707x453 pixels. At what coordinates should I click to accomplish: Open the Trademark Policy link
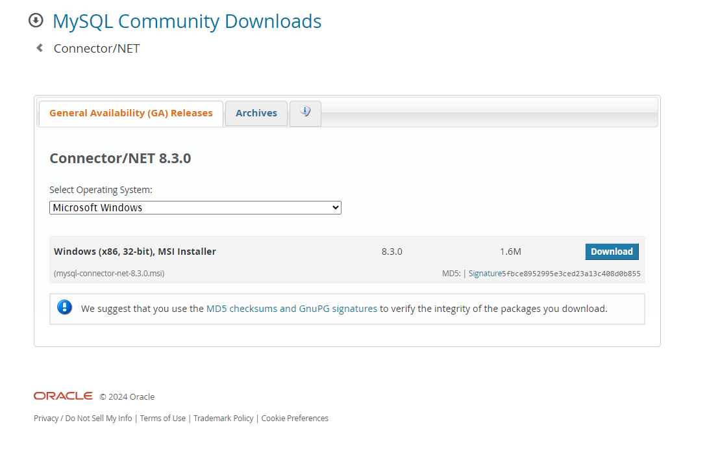point(223,419)
